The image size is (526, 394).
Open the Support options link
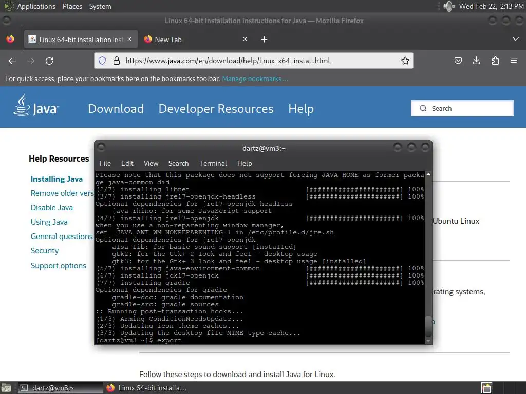point(59,266)
